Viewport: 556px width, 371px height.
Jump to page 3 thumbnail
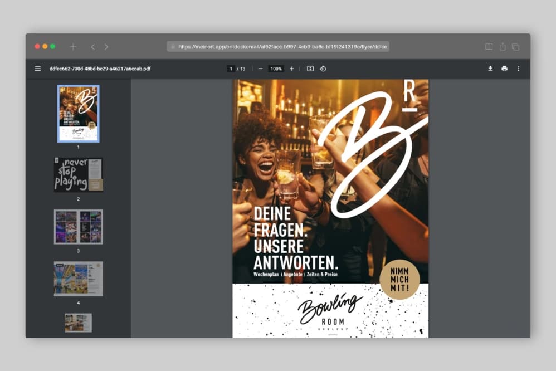point(79,227)
